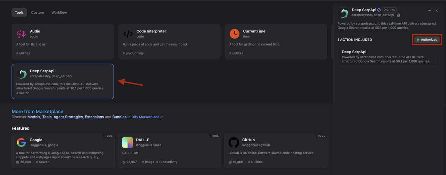Viewport: 446px width, 175px height.
Task: Click the Audio tool icon
Action: pyautogui.click(x=21, y=34)
